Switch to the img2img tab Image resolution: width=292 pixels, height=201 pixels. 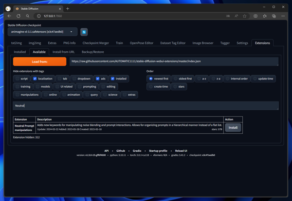35,43
